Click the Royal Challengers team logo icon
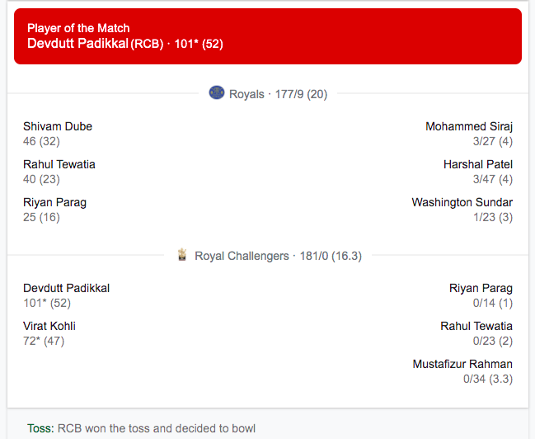This screenshot has height=439, width=535. tap(183, 255)
